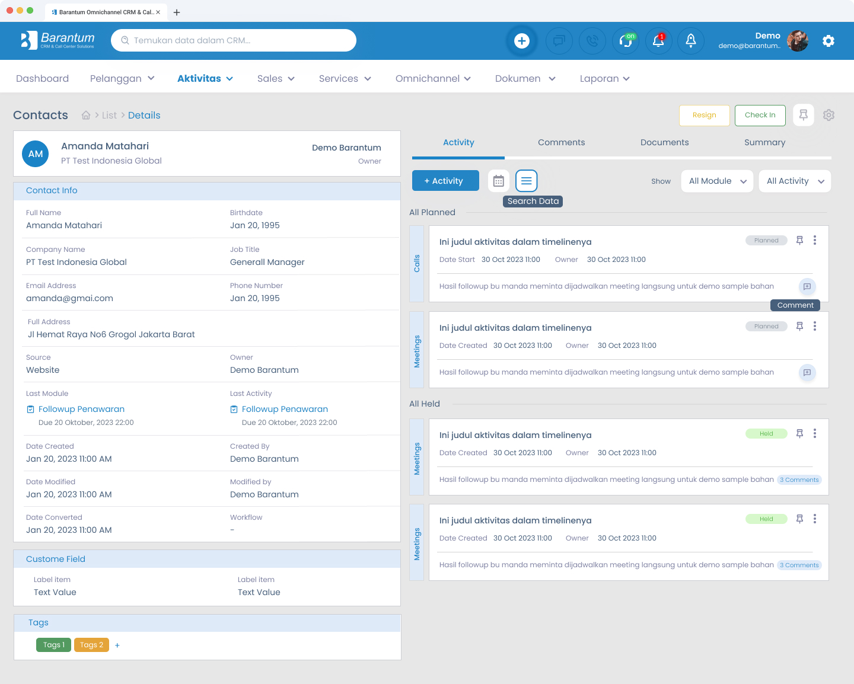The height and width of the screenshot is (684, 854).
Task: Expand the Aktivitas navigation menu
Action: pos(205,79)
